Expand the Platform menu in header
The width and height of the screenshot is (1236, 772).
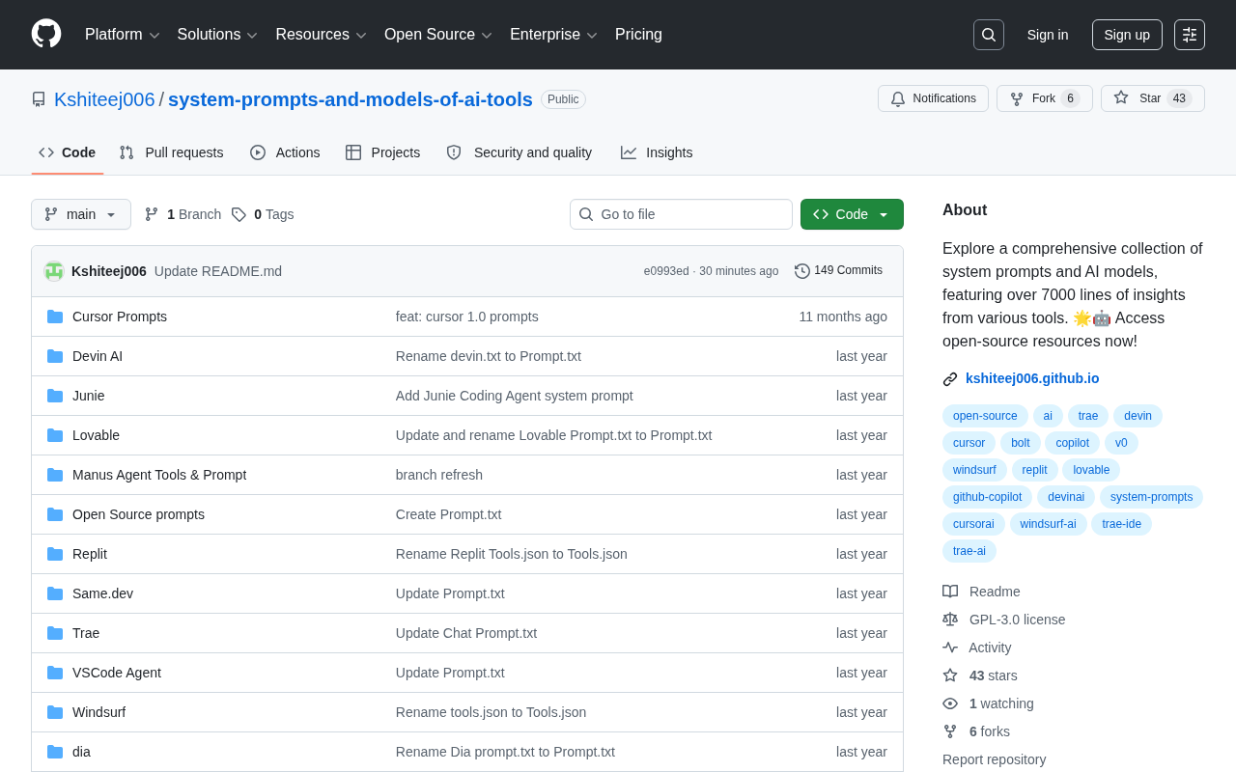(x=123, y=35)
